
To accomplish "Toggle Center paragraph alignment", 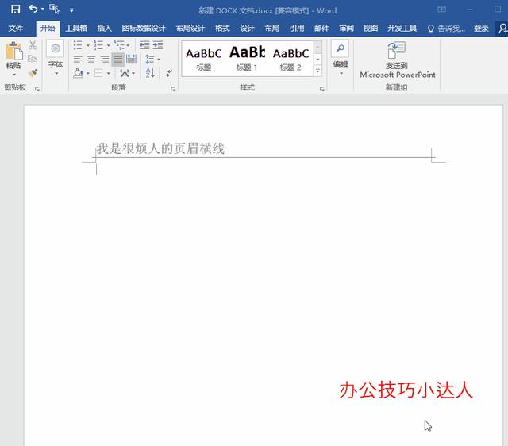I will click(91, 59).
